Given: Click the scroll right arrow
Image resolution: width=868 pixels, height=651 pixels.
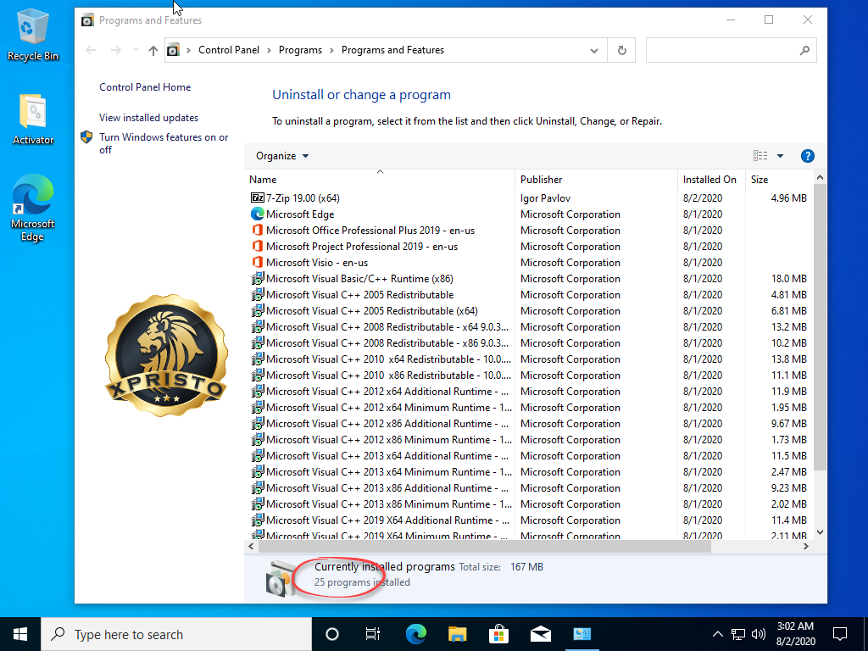Looking at the screenshot, I should [805, 547].
